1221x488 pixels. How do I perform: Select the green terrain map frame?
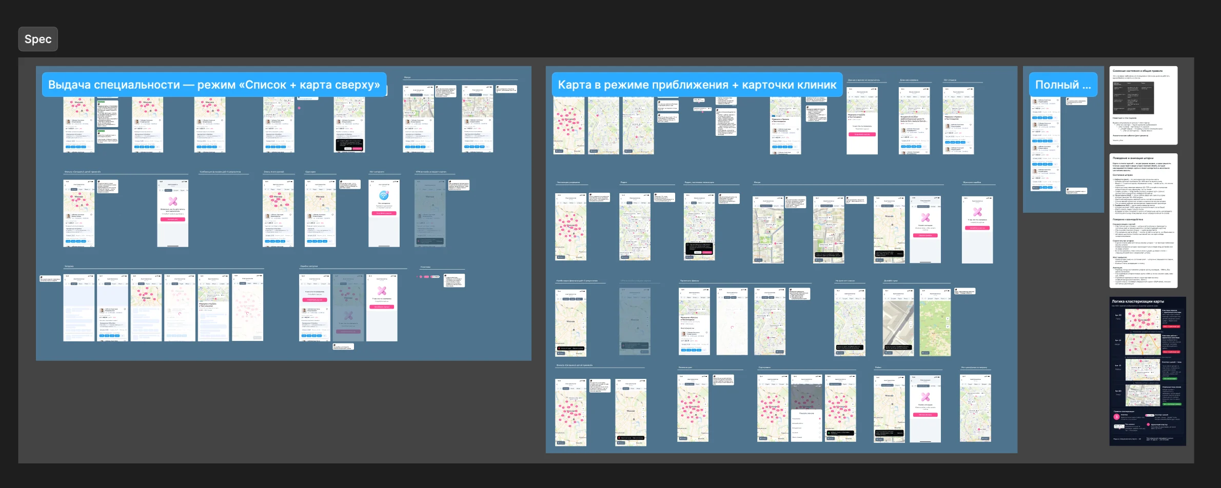935,322
